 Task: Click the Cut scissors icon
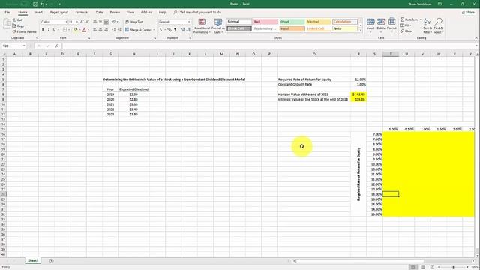coord(14,20)
